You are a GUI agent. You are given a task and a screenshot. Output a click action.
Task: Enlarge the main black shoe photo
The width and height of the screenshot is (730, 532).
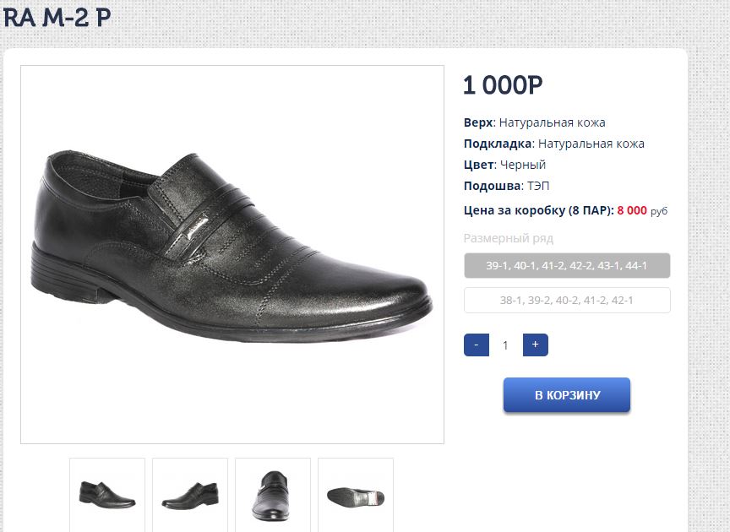232,253
